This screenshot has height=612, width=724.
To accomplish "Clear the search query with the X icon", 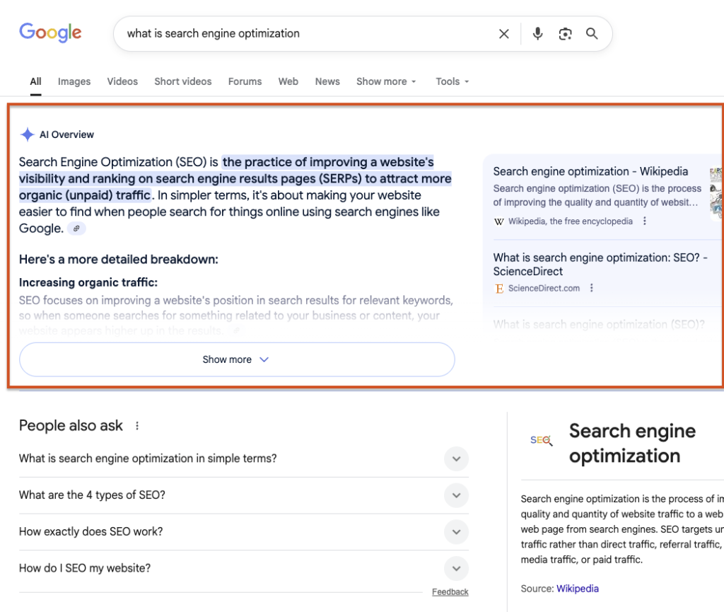I will pos(503,33).
